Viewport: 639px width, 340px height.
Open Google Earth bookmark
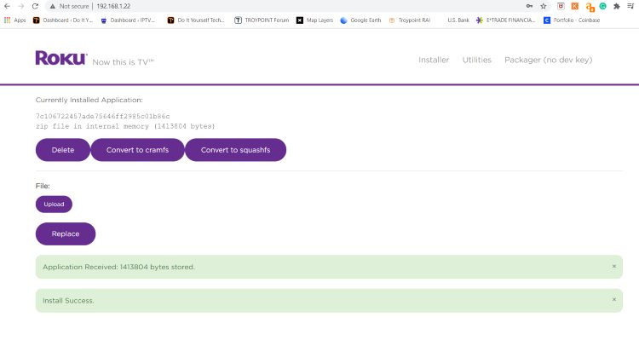coord(360,20)
